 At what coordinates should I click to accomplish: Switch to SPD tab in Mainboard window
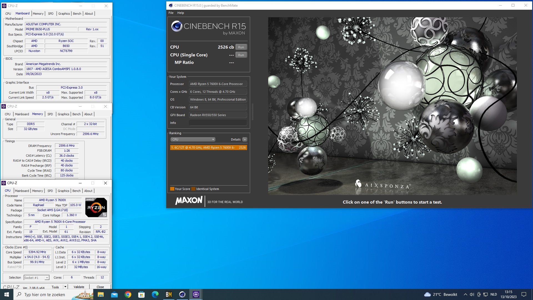click(51, 14)
